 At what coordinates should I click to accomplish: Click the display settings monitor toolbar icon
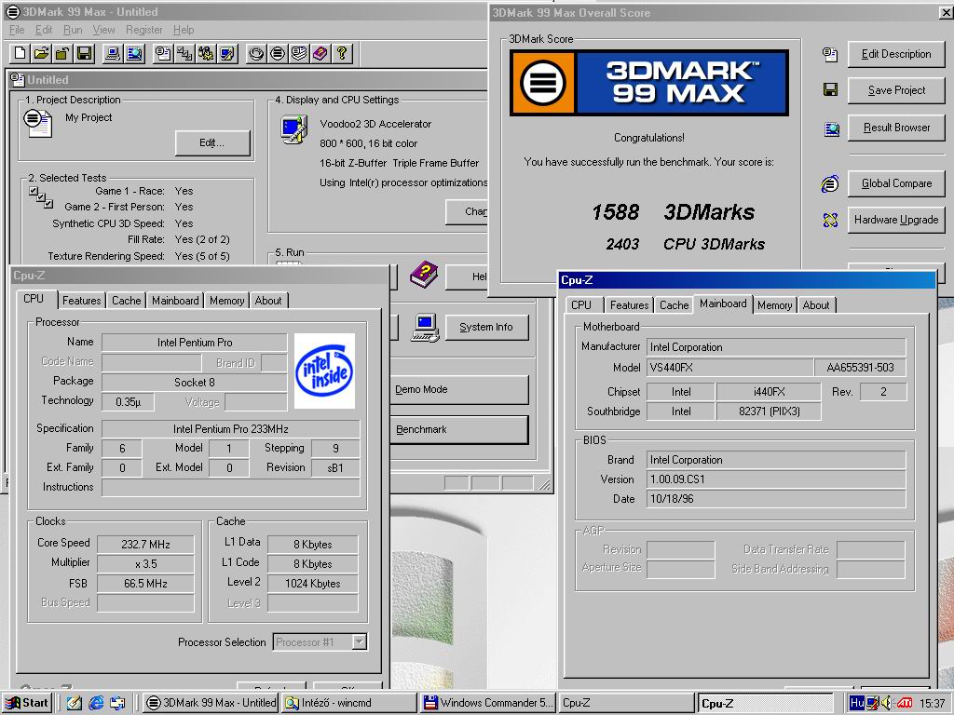pyautogui.click(x=227, y=53)
